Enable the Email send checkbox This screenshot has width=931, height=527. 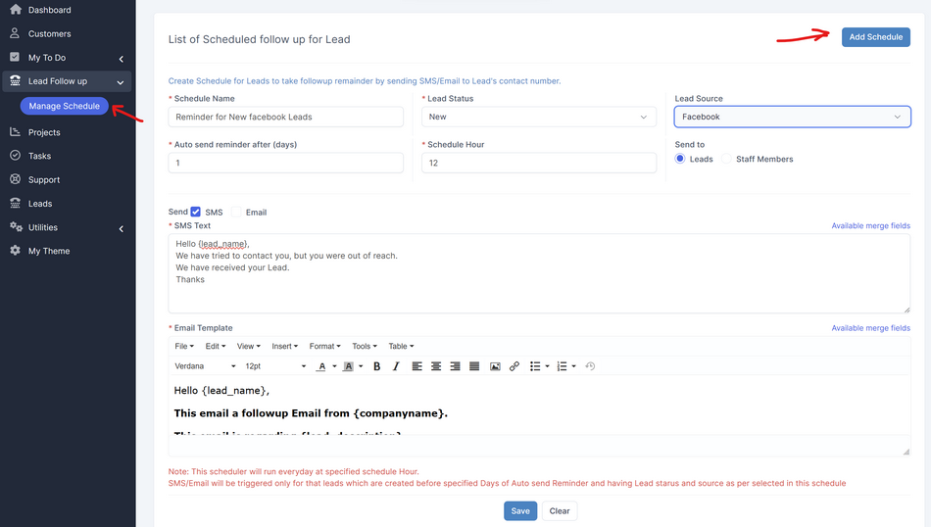point(236,212)
